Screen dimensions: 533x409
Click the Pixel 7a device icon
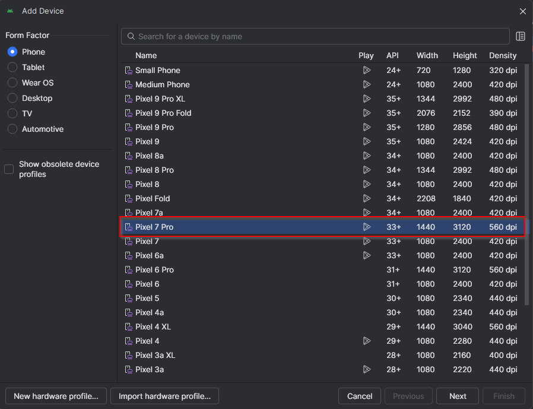128,213
